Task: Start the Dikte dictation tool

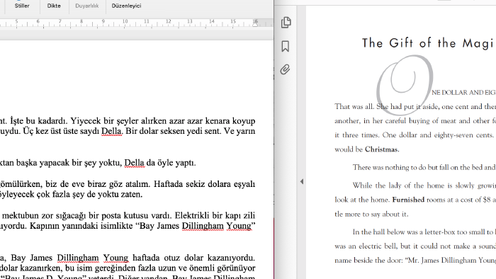Action: [x=54, y=6]
